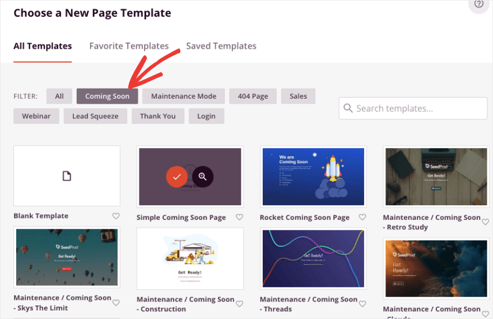Click the 'Rocket Coming Soon Page' title
Viewport: 493px width, 319px height.
(305, 218)
